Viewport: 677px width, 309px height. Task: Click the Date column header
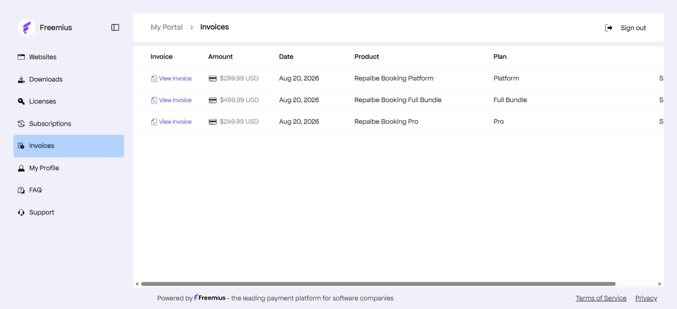point(286,57)
